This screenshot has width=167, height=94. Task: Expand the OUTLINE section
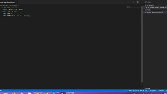pyautogui.click(x=144, y=88)
